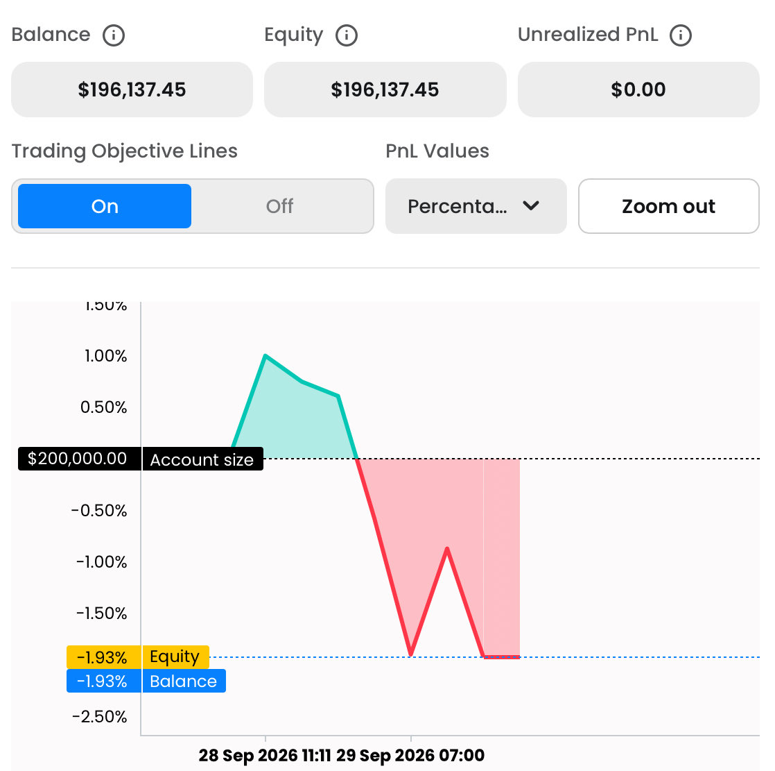The image size is (775, 771).
Task: Click the yellow -1.93% equity value tag
Action: tap(104, 656)
